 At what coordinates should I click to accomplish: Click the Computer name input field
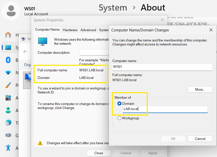coord(163,67)
